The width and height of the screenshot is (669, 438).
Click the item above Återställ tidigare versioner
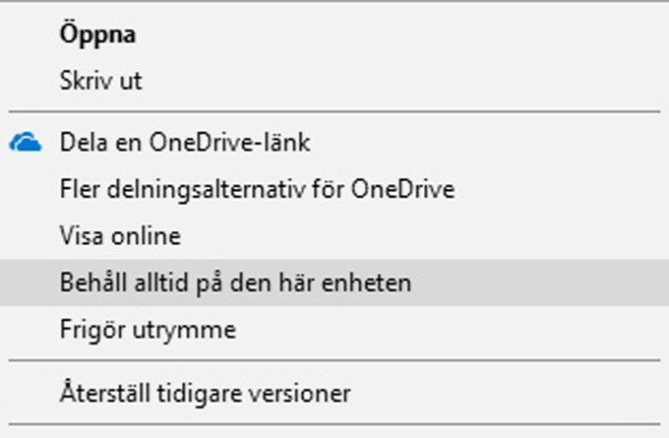point(334,329)
